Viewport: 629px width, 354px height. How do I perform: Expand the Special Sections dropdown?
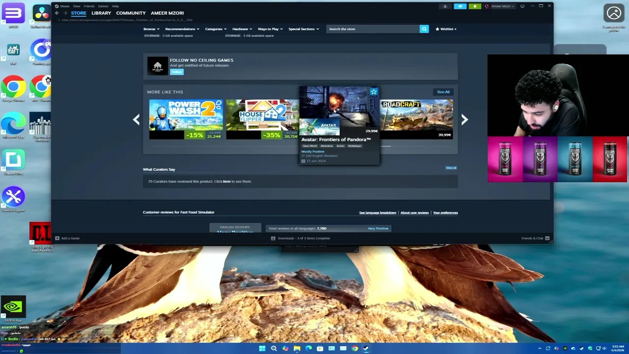pos(304,29)
